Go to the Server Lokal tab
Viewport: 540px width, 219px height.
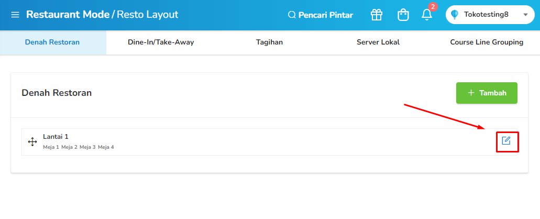(x=378, y=42)
